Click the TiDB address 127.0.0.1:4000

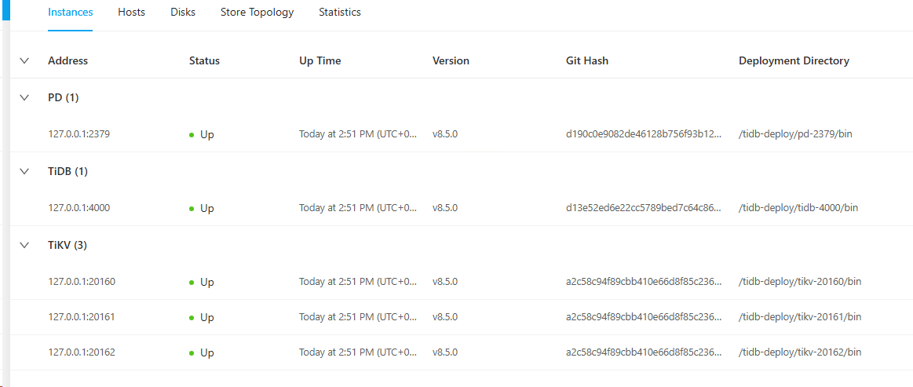(x=79, y=208)
